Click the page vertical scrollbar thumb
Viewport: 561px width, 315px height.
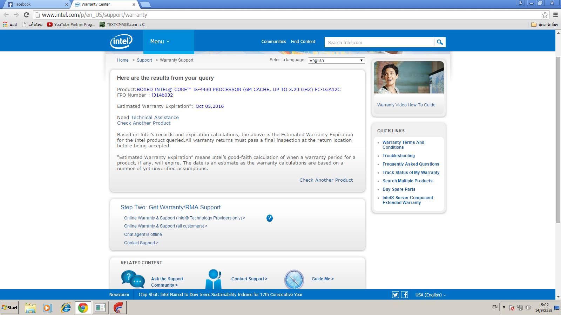pyautogui.click(x=558, y=139)
